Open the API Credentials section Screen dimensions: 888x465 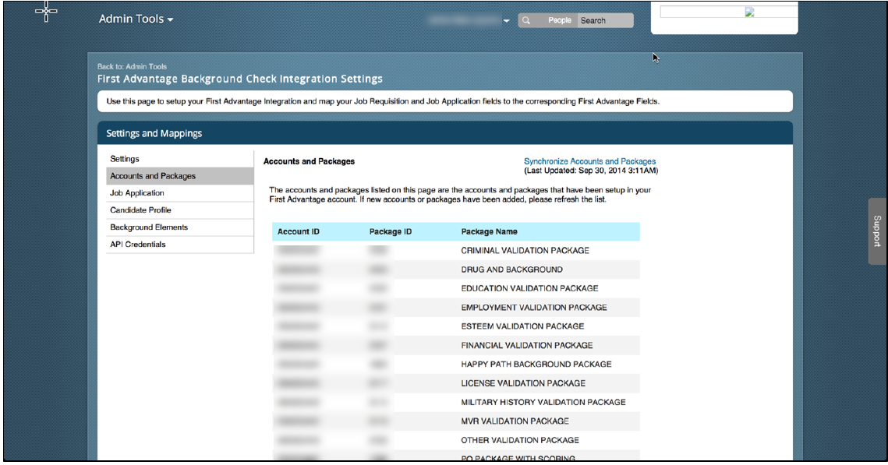[179, 245]
